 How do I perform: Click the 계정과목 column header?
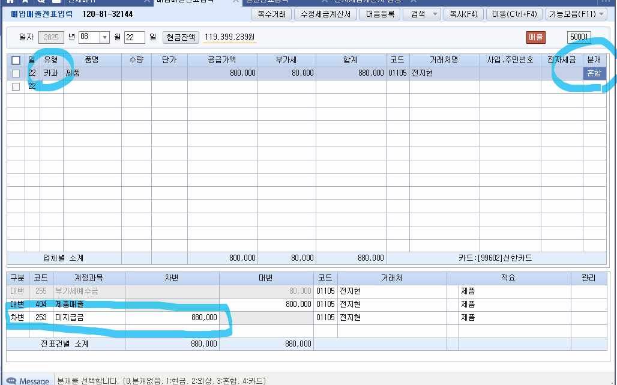coord(89,278)
